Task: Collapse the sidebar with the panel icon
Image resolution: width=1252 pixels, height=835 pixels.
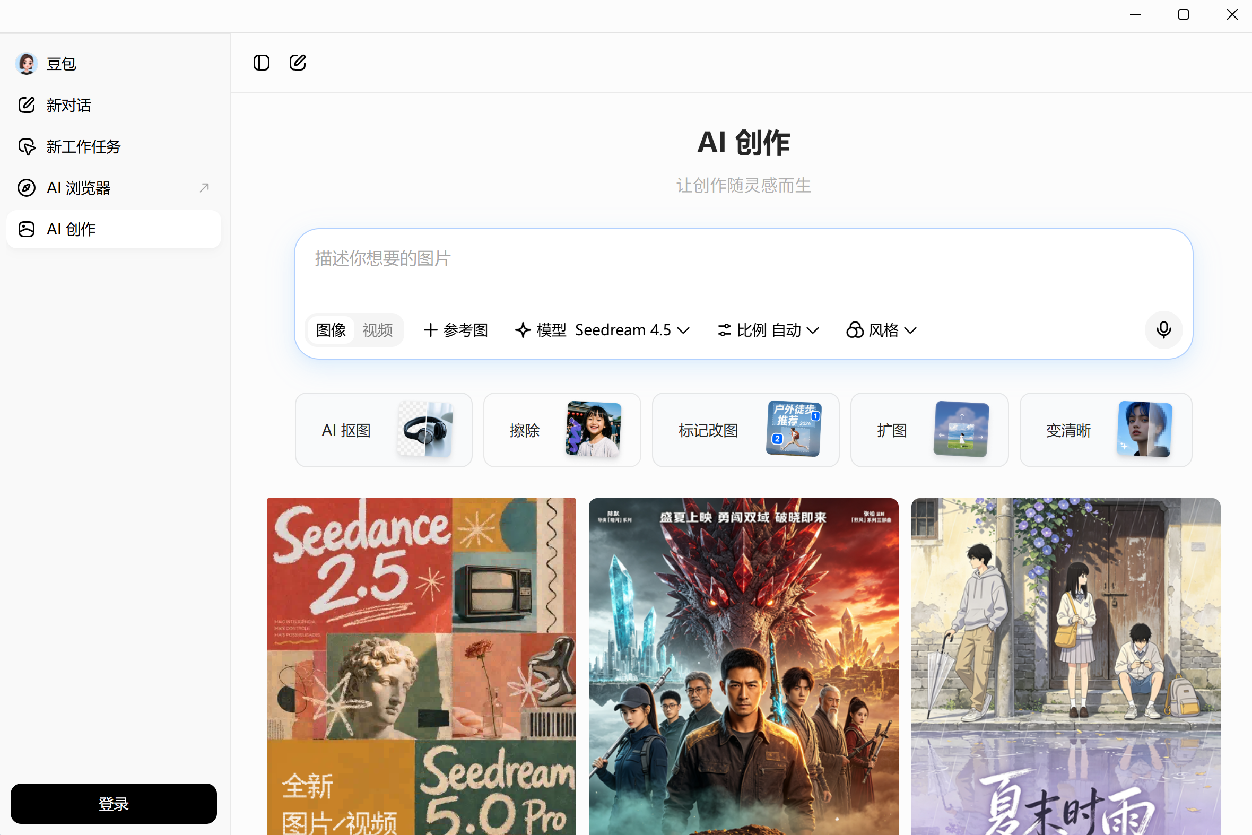Action: click(x=262, y=62)
